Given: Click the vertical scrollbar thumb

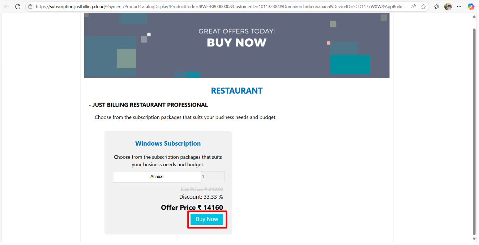Looking at the screenshot, I should coord(474,130).
